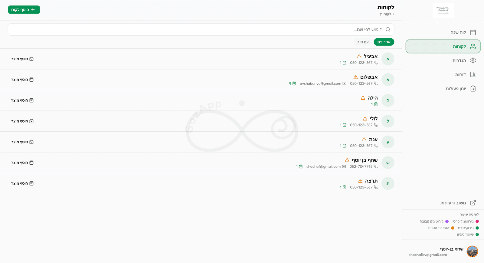Click הוסף מוצר in לולי row
This screenshot has width=484, height=263.
tap(22, 121)
